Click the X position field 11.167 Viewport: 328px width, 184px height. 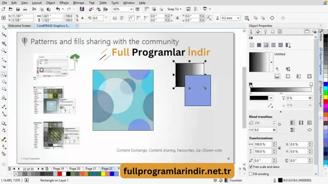pos(22,16)
